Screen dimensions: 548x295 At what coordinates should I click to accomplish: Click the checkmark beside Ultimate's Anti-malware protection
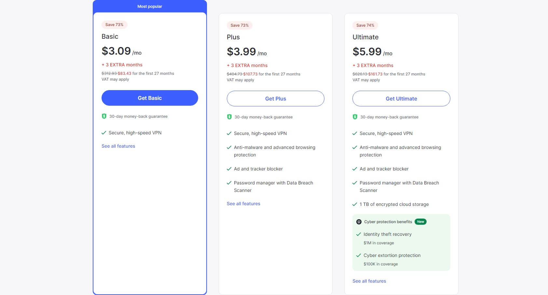[355, 147]
